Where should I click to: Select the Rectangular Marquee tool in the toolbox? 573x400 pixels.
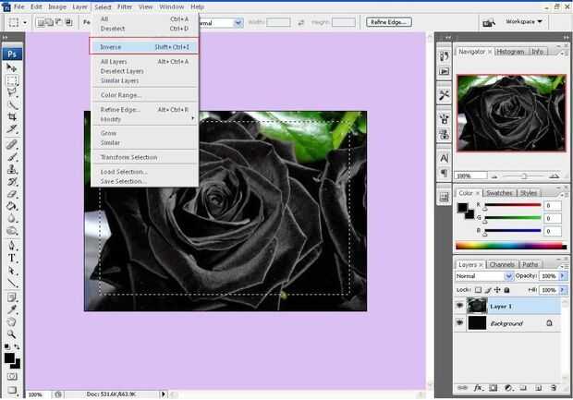pyautogui.click(x=12, y=80)
